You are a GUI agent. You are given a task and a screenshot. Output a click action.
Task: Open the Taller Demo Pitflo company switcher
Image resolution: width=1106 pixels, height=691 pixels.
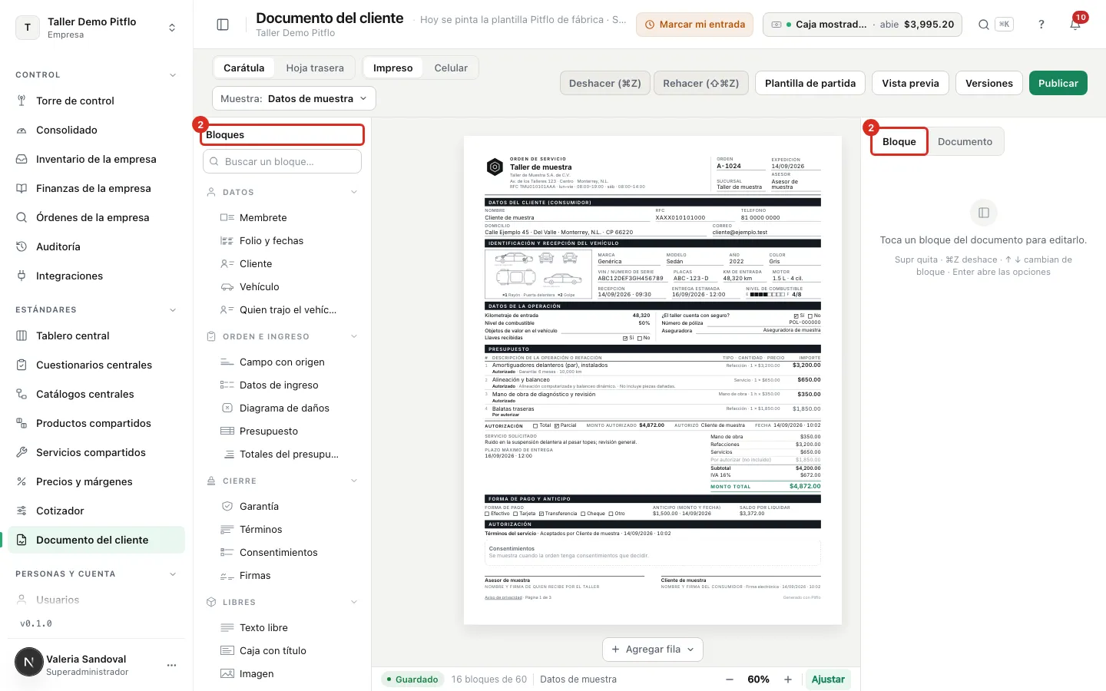click(97, 28)
